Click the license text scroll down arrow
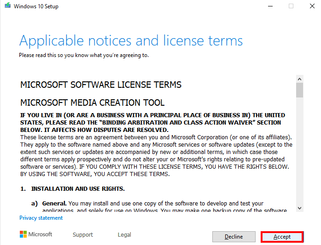321x245 pixels. [299, 208]
